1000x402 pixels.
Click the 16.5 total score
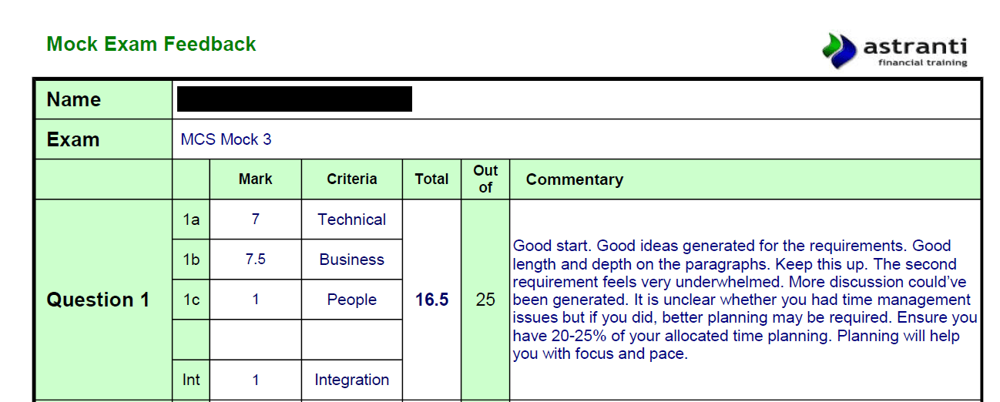pyautogui.click(x=431, y=300)
